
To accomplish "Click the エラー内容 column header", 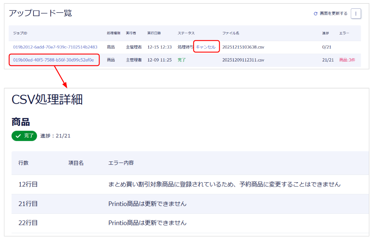I will [x=121, y=163].
